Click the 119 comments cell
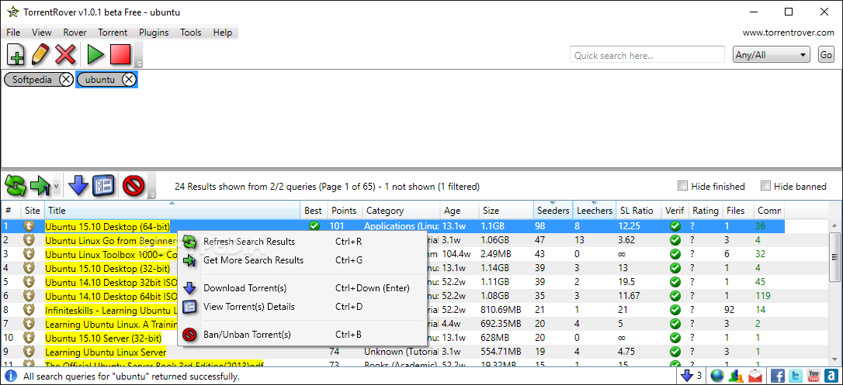 tap(763, 296)
